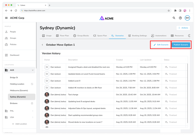Viewport: 196px width, 136px height.
Task: Bookmark page with the star icon
Action: [x=169, y=11]
